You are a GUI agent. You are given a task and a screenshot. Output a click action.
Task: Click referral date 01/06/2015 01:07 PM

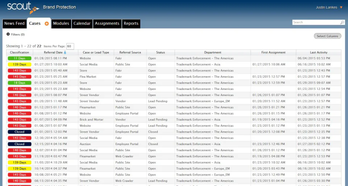pyautogui.click(x=51, y=125)
